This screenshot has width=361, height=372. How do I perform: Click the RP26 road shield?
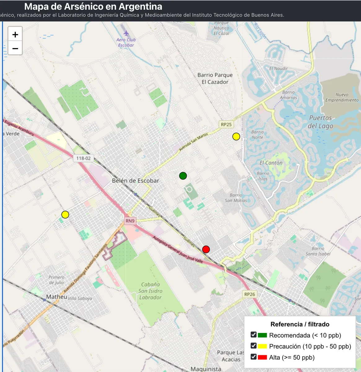point(249,294)
